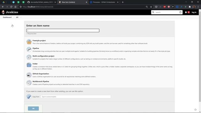The width and height of the screenshot is (201, 113).
Task: Click the Copy from autocomplete field
Action: pos(76,97)
